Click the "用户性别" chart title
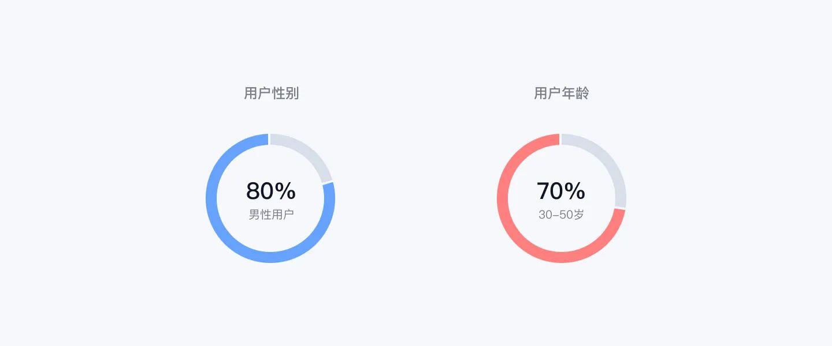Viewport: 832px width, 346px height. pos(271,93)
